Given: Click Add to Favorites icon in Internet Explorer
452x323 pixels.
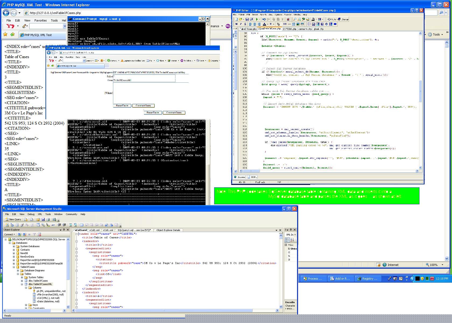Looking at the screenshot, I should tap(12, 34).
